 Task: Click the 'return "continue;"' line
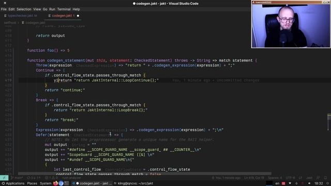tap(65, 90)
